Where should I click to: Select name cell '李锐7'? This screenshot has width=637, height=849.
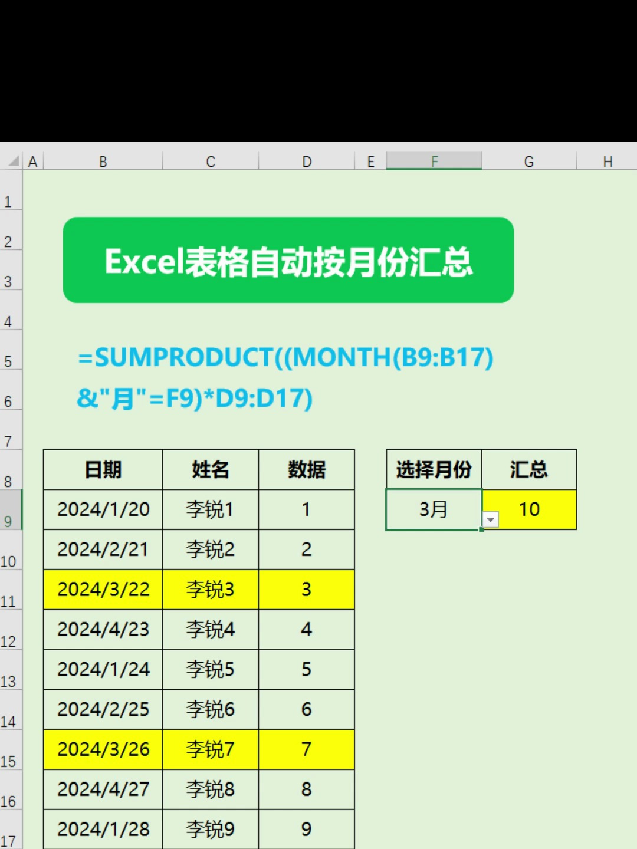coord(211,750)
